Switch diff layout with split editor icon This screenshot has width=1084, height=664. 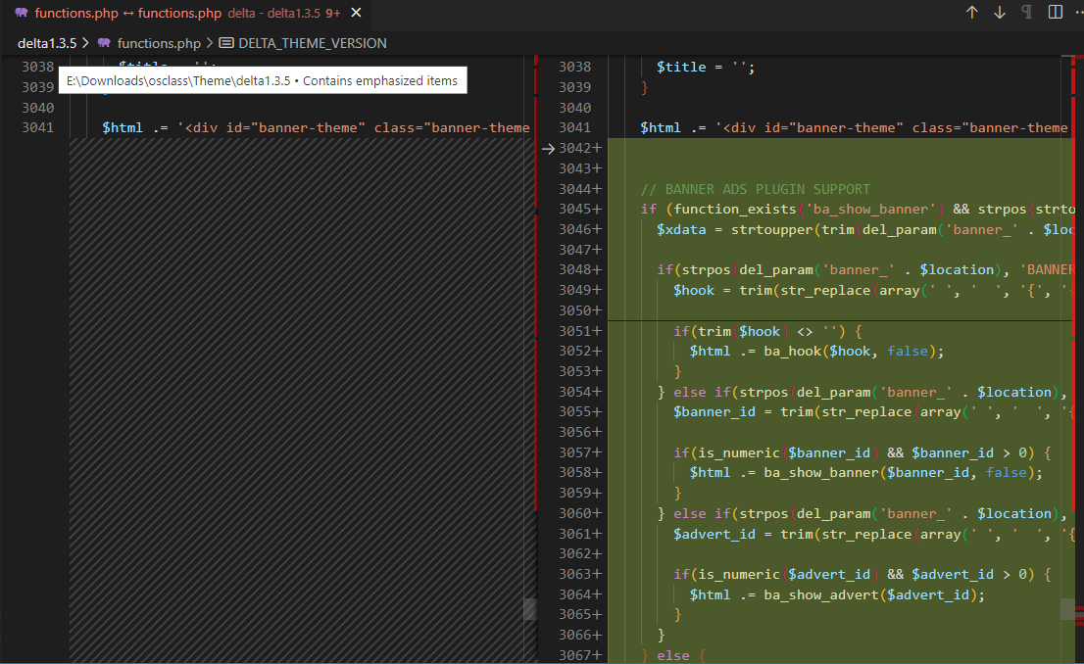click(x=1055, y=13)
